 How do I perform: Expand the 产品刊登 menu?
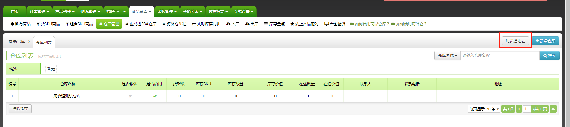point(65,12)
